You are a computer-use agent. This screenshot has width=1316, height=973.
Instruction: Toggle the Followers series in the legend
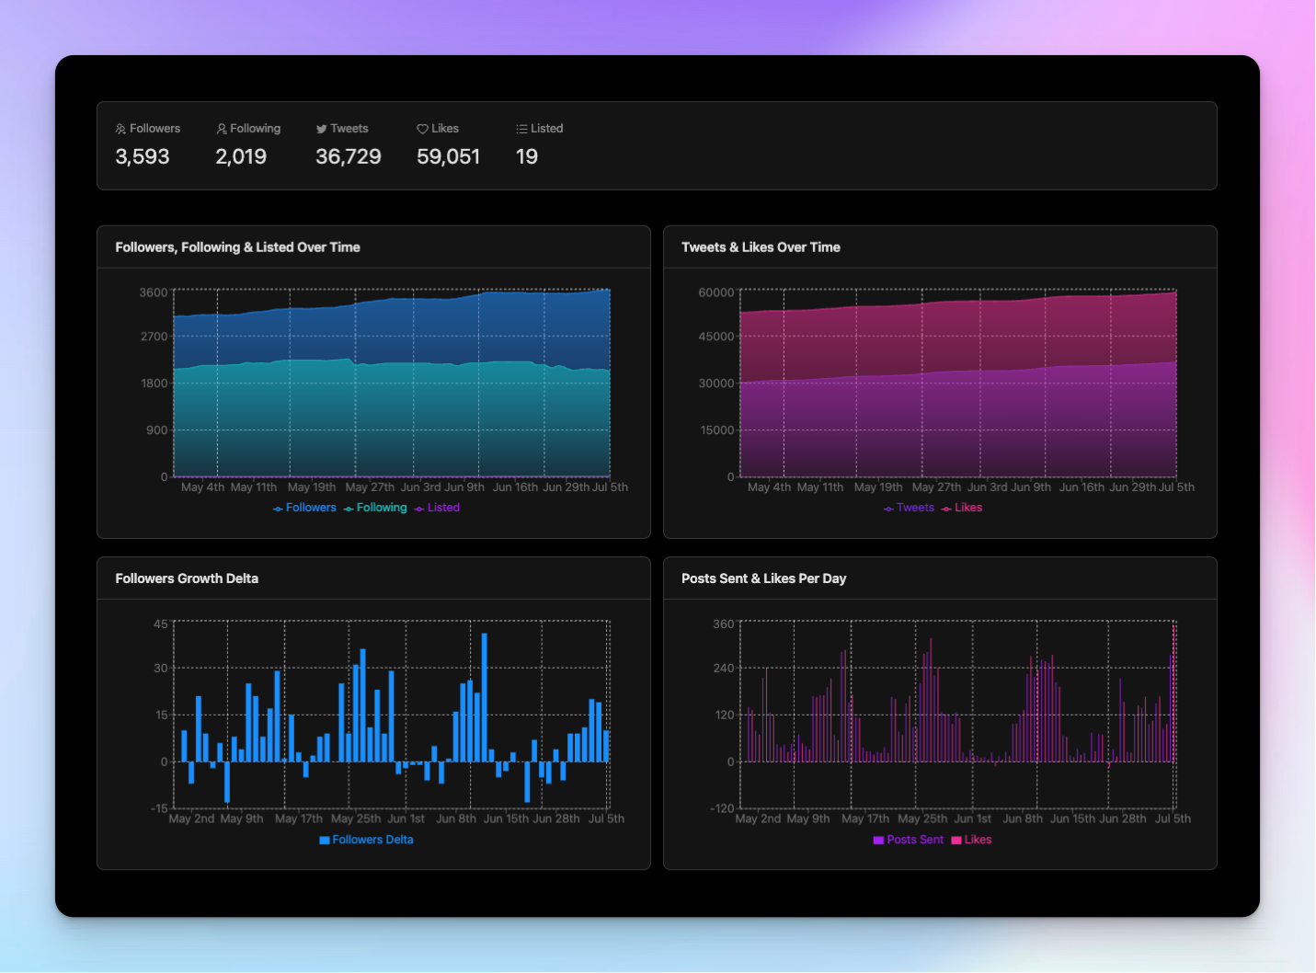click(x=304, y=508)
